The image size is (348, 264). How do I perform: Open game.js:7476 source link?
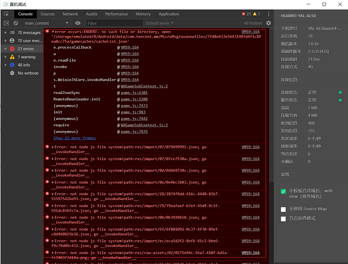[x=134, y=131]
